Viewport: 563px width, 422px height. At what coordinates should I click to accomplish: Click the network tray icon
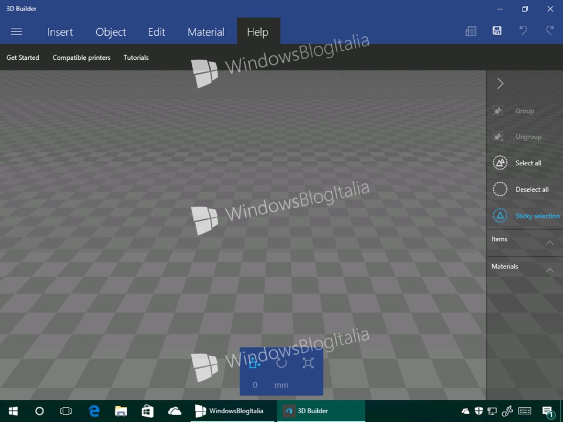click(x=492, y=411)
